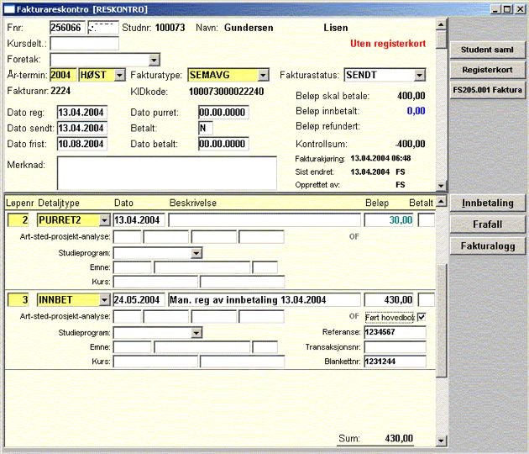
Task: Click the scroll down arrow of details list
Action: tap(442, 441)
